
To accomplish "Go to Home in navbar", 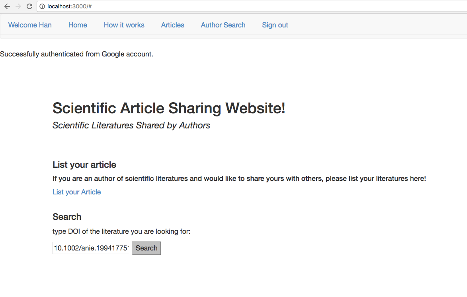I will coord(78,25).
